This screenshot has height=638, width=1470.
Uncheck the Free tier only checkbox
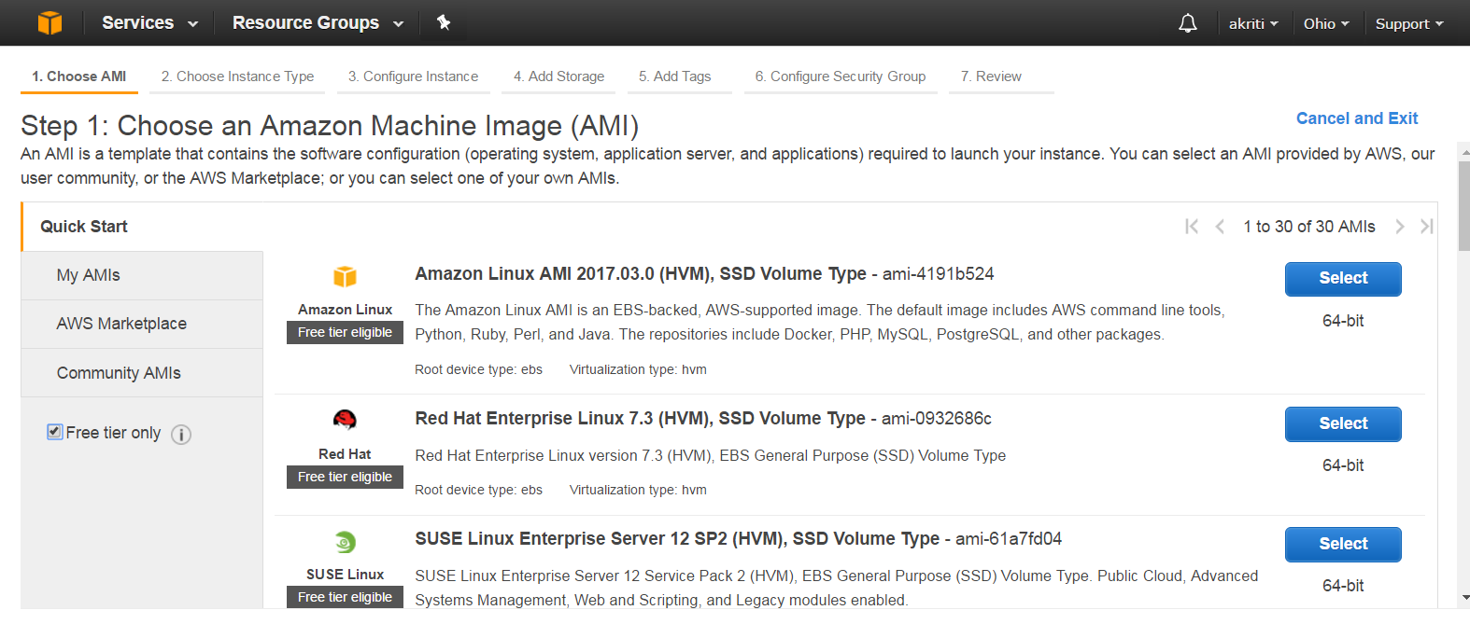pos(55,432)
